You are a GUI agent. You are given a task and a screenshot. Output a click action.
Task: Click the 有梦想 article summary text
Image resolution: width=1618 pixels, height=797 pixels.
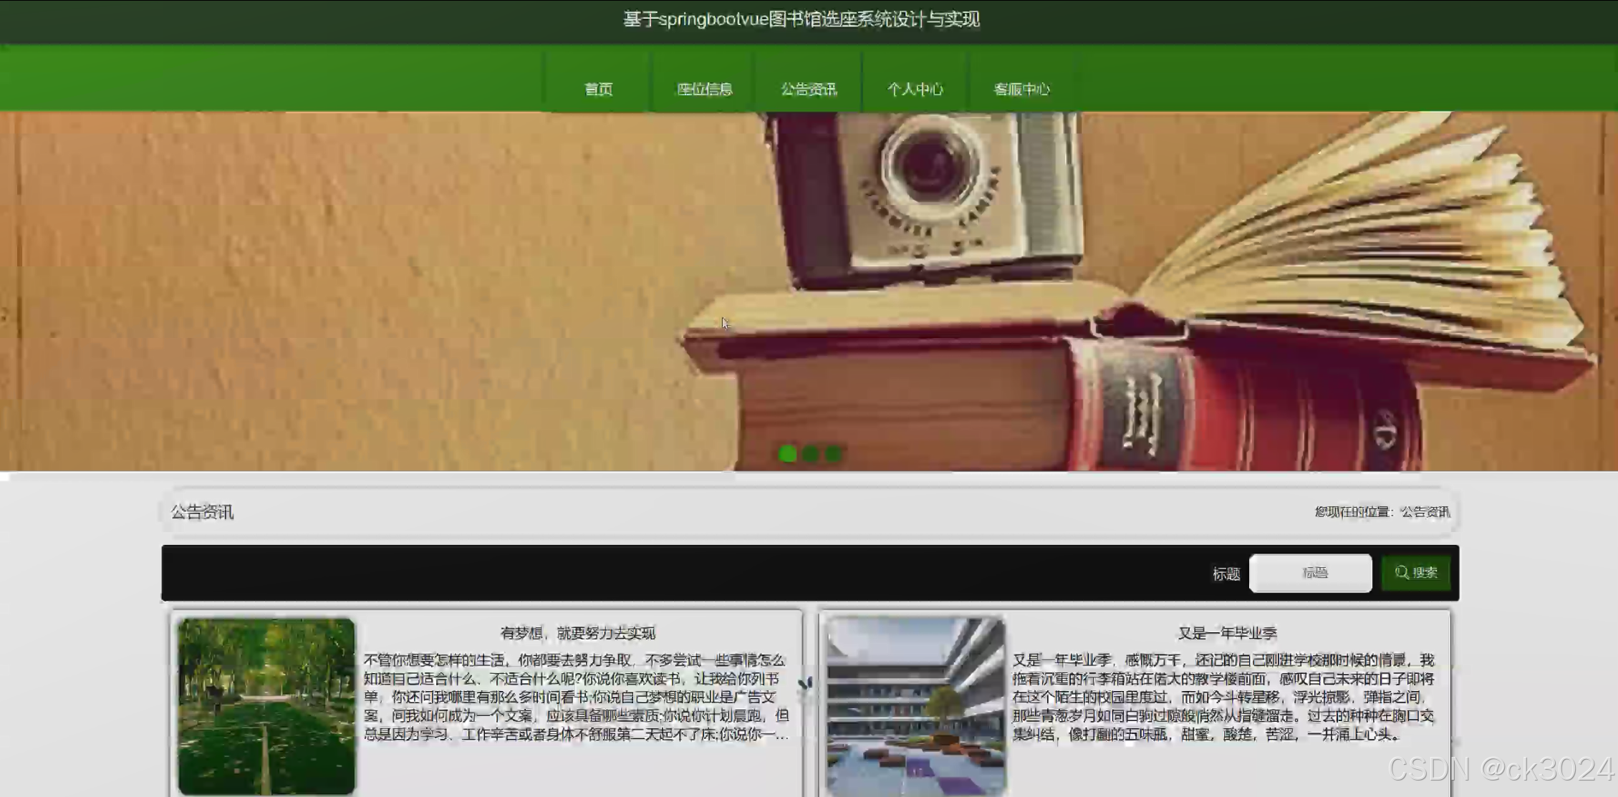click(576, 697)
